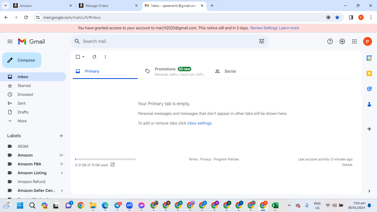Toggle the select all checkbox
377x212 pixels.
point(78,57)
